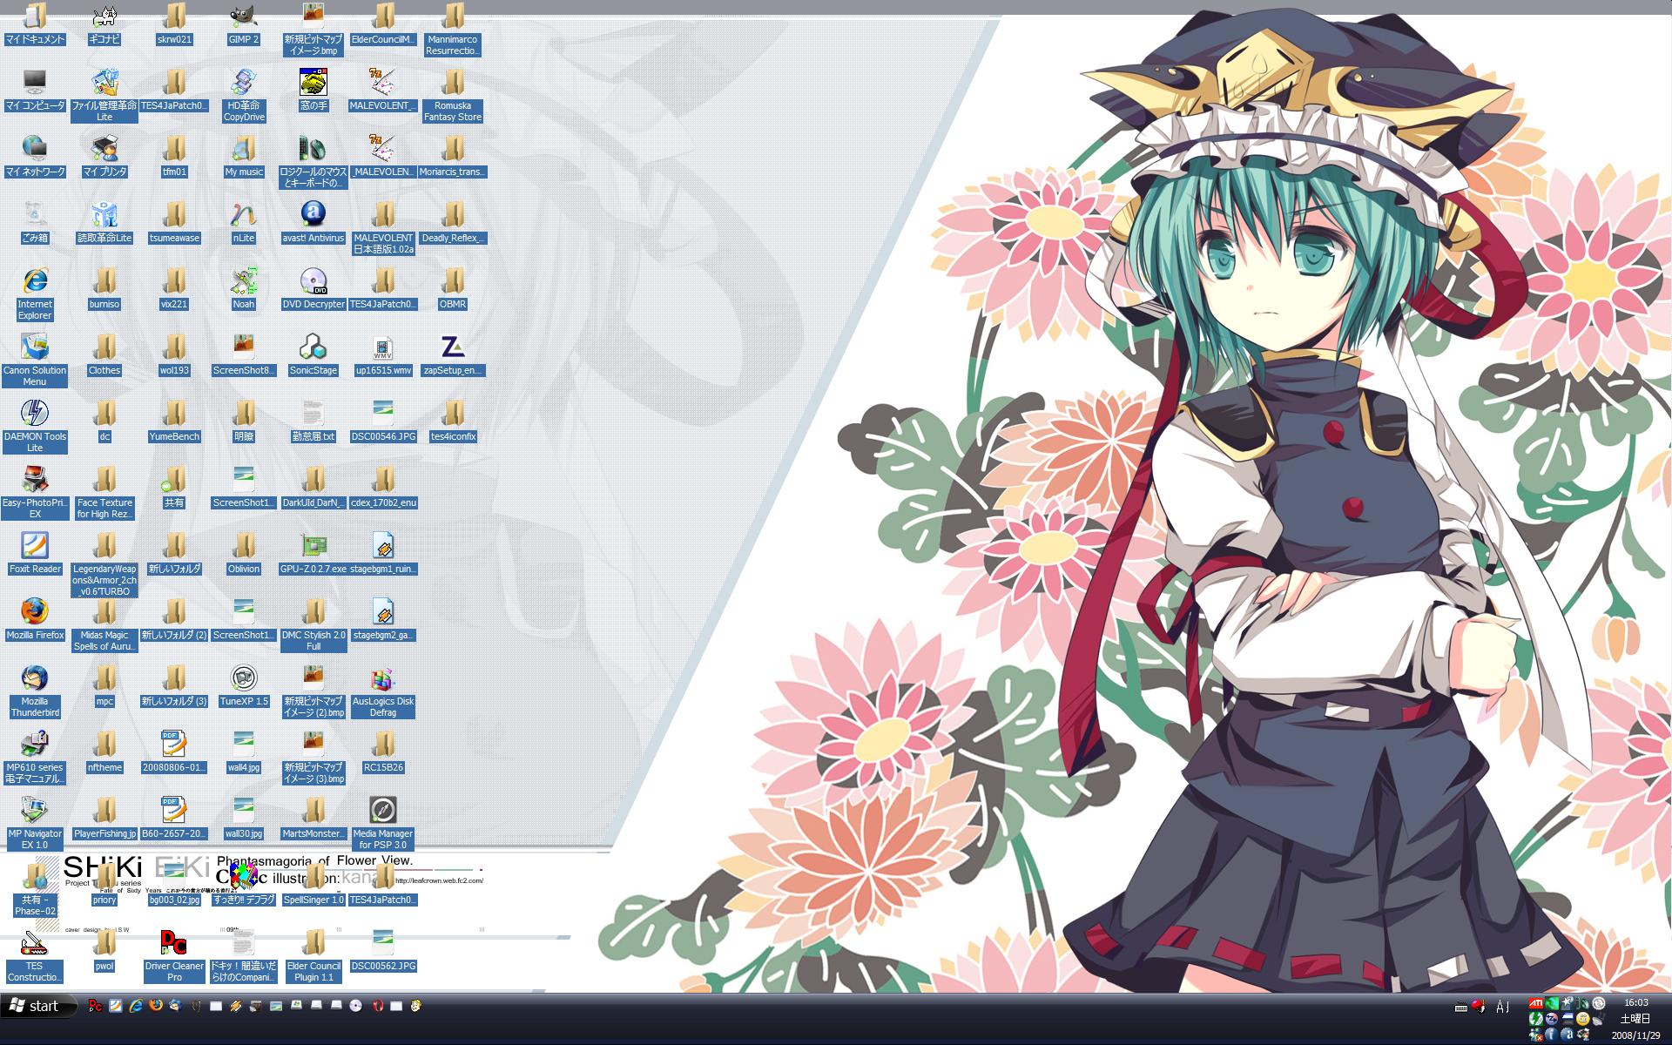This screenshot has width=1672, height=1045.
Task: Open Thunderbird from the quick launch bar
Action: [x=176, y=1006]
